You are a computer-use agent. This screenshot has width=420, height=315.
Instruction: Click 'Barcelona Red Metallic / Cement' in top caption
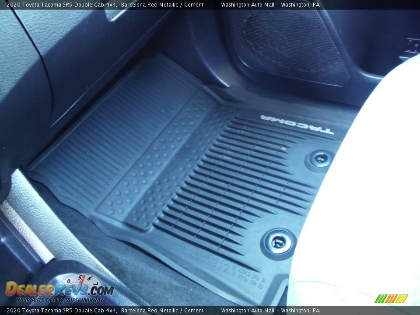(162, 5)
